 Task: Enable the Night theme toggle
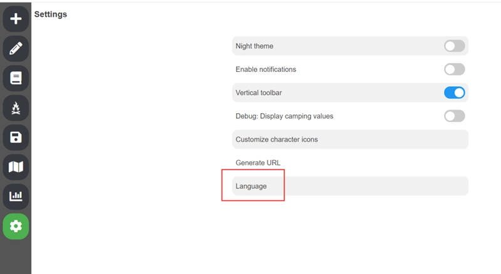click(454, 46)
